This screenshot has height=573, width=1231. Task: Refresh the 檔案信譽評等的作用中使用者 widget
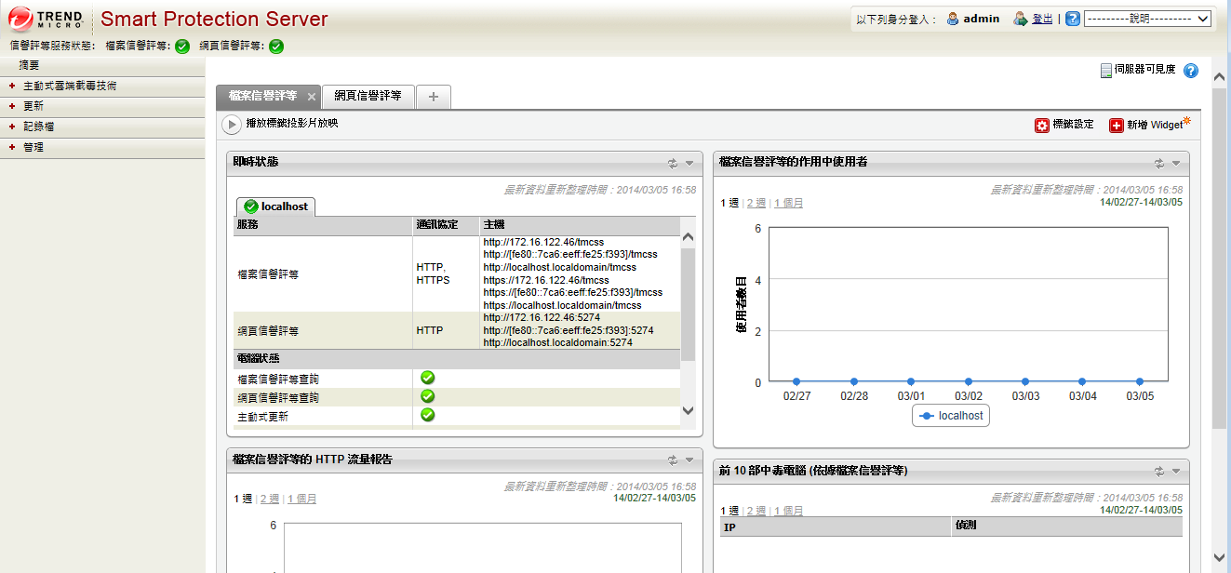coord(1159,163)
